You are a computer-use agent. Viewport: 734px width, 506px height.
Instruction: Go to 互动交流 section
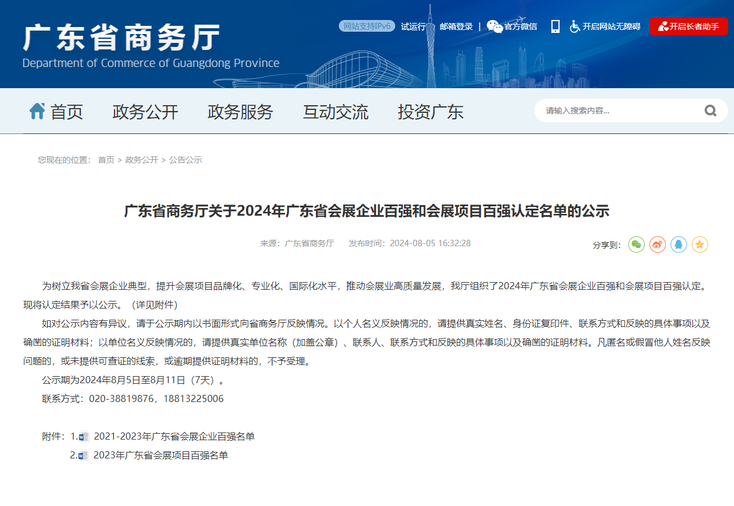coord(335,112)
